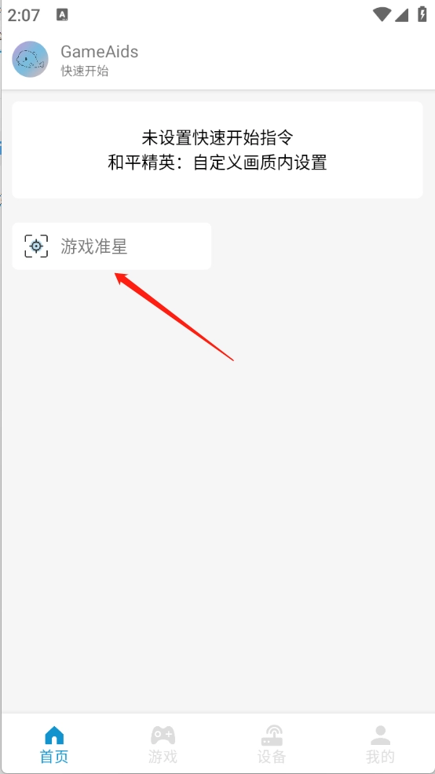Tap the Wi-Fi status icon
The image size is (435, 774).
coord(382,15)
